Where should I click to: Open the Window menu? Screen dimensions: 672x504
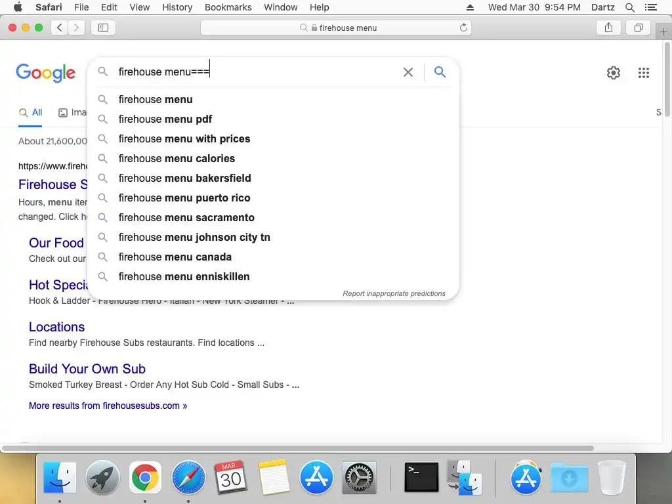(x=280, y=7)
